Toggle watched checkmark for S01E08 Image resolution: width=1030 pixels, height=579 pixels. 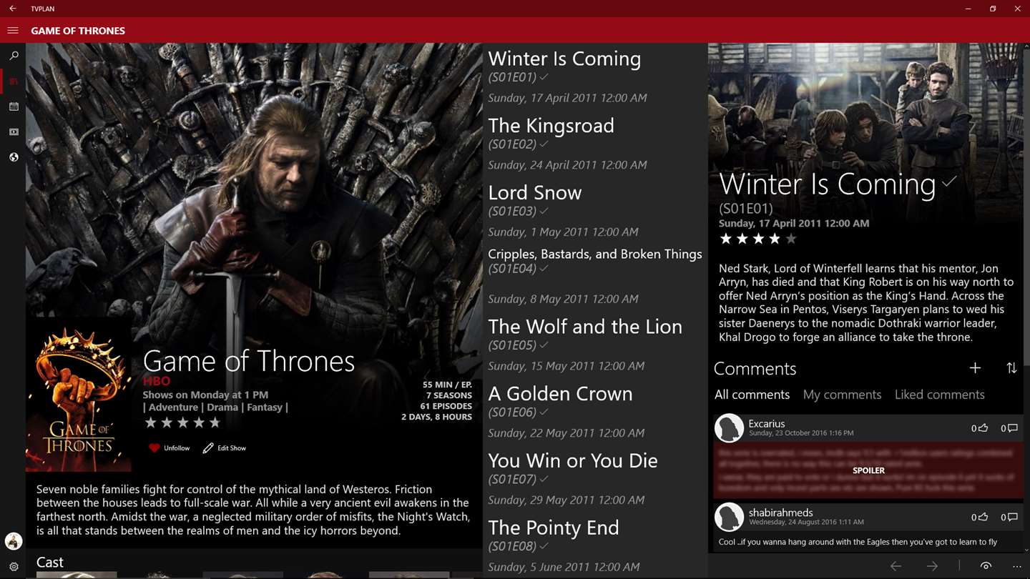coord(544,546)
